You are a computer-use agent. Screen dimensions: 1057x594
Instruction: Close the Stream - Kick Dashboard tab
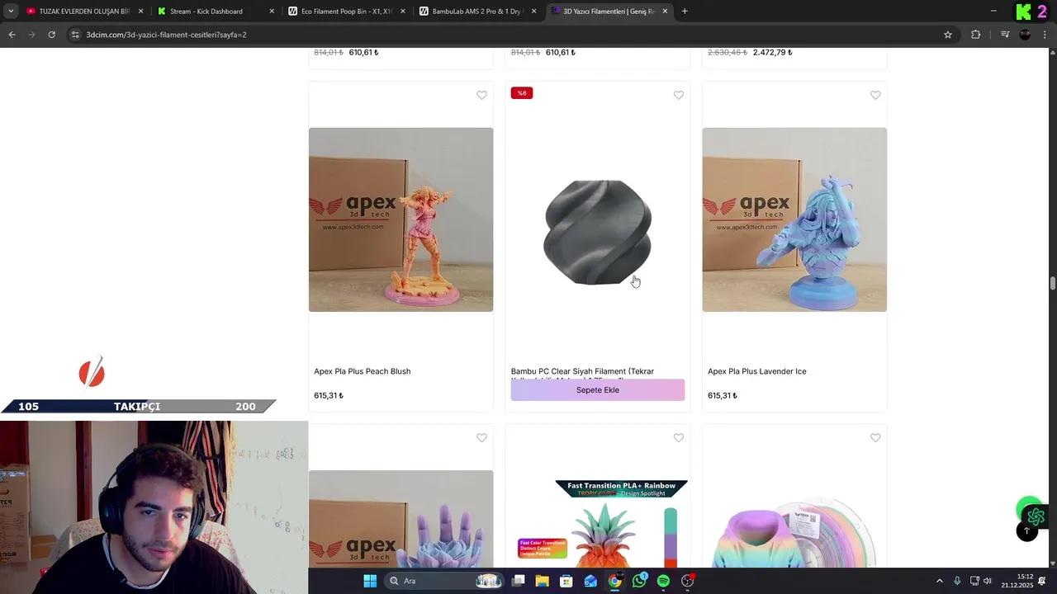coord(272,12)
